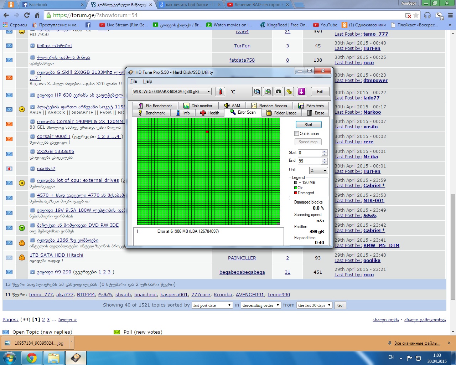This screenshot has height=365, width=456.
Task: Enable the Quick scan checkbox
Action: point(296,134)
